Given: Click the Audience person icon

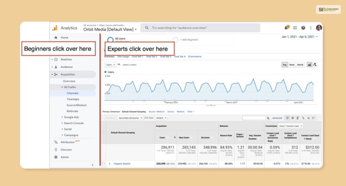Looking at the screenshot, I should pyautogui.click(x=56, y=67).
